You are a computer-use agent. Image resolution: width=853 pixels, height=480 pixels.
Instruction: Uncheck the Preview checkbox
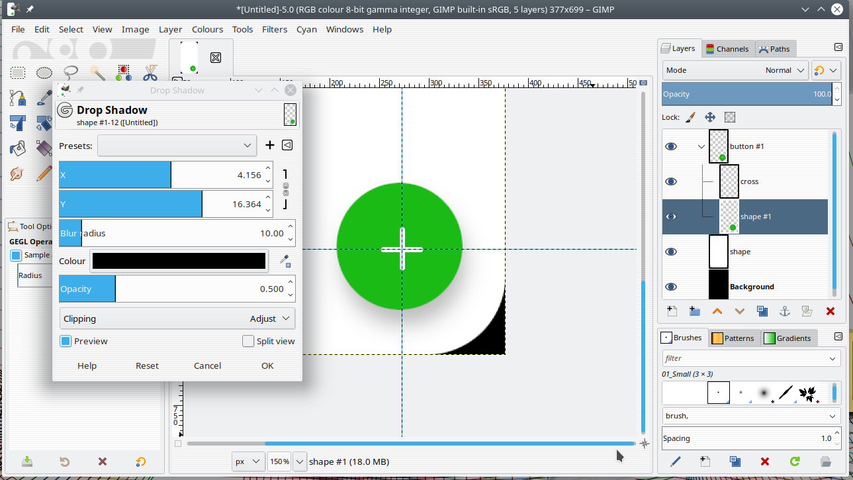click(x=66, y=342)
